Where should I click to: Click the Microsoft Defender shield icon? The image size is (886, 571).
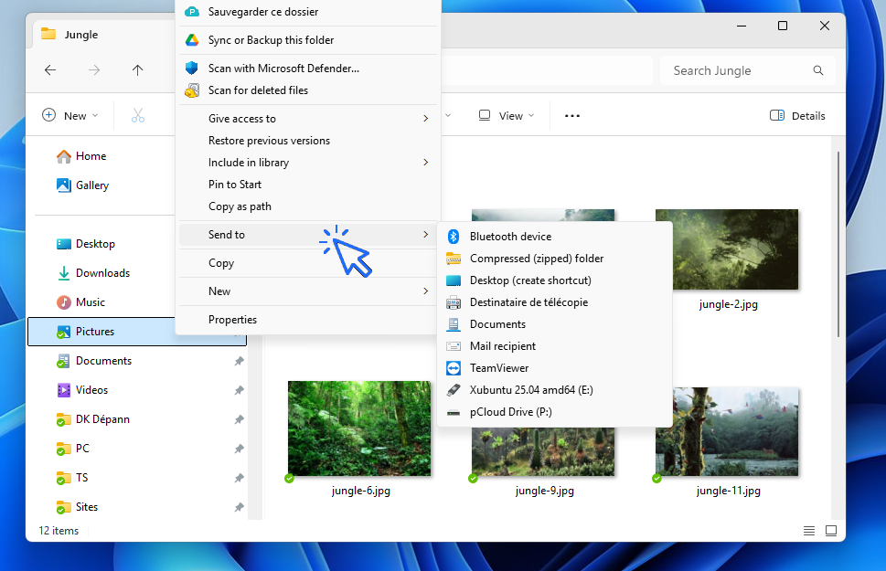click(192, 69)
